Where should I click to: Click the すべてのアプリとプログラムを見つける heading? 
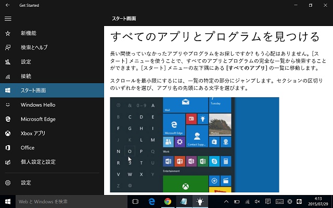pyautogui.click(x=215, y=37)
